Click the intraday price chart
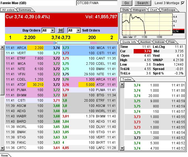Screen dimensions: 188x157 (x=147, y=24)
